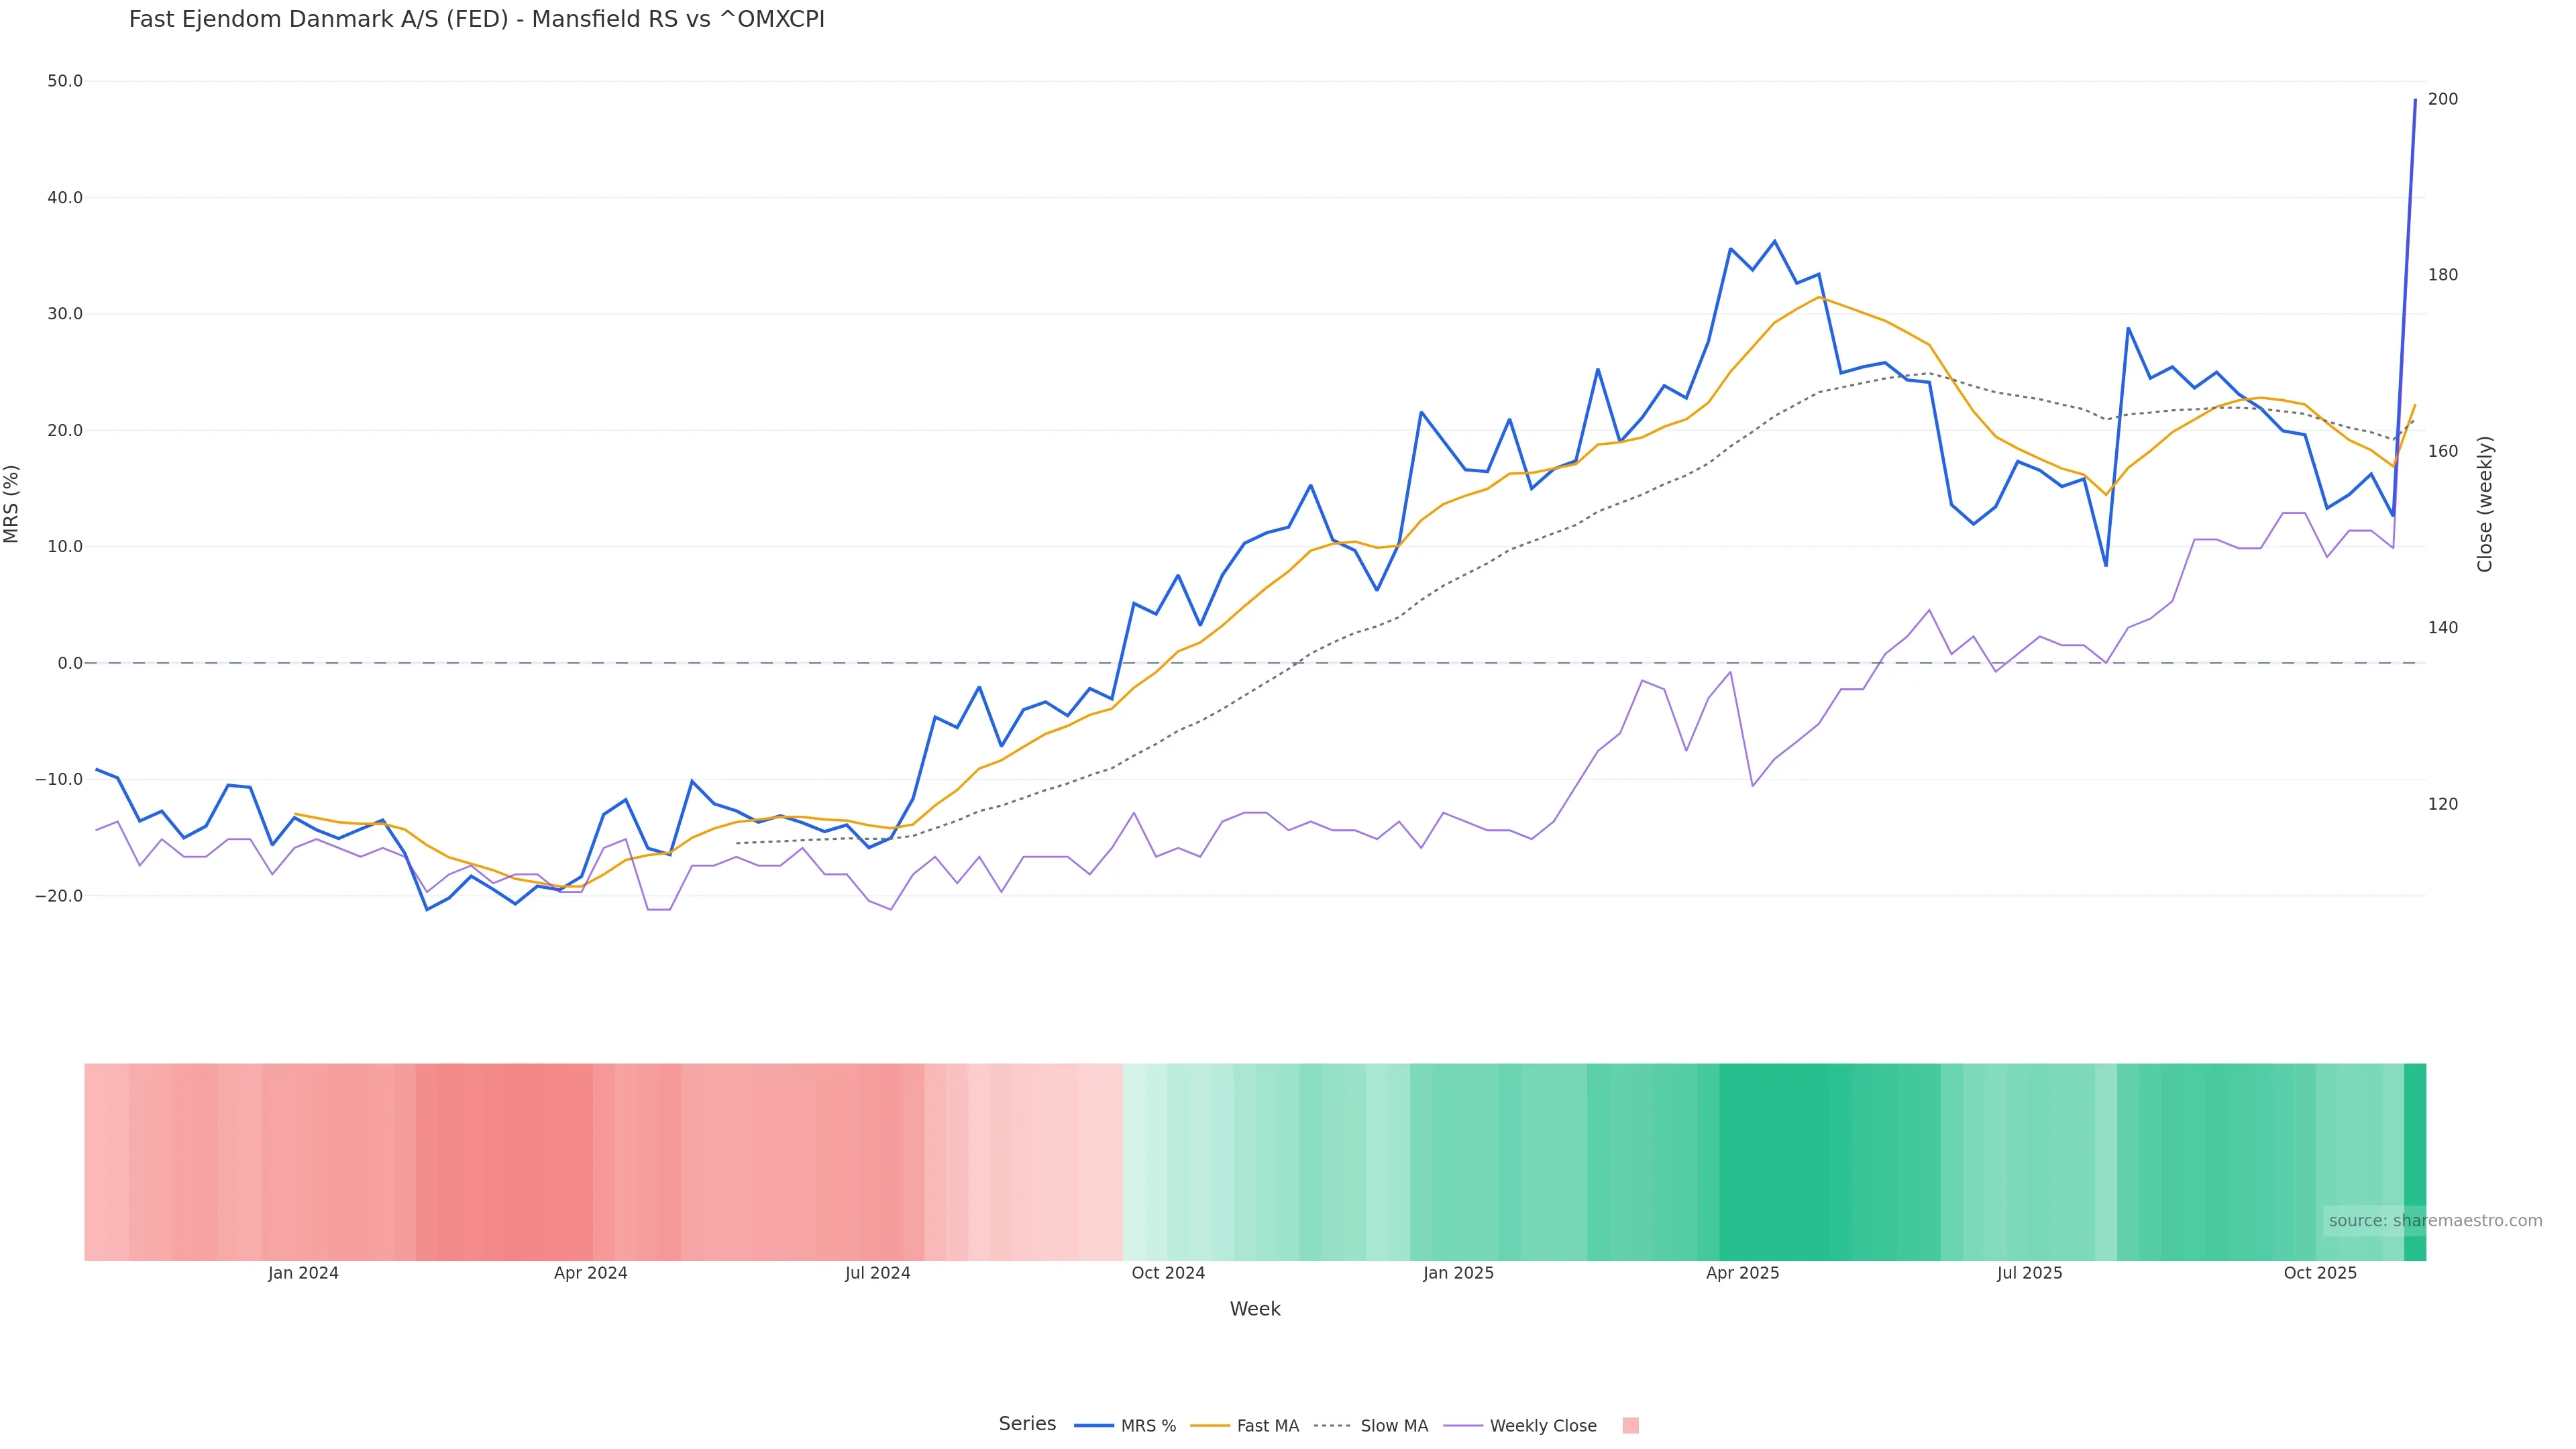Click the 200 tick on right axis

[x=2443, y=99]
